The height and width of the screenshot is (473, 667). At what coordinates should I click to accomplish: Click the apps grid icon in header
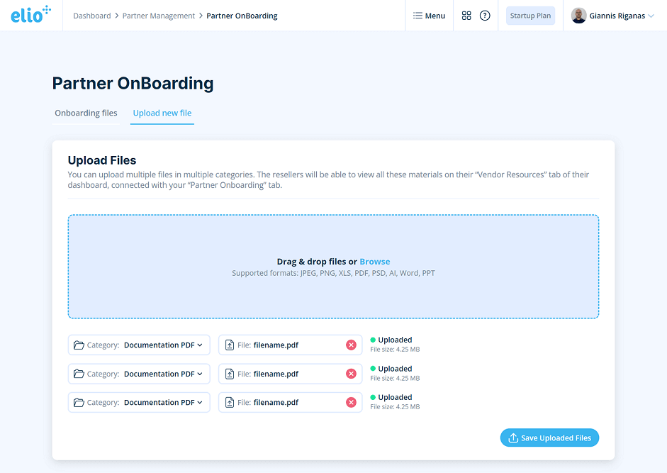(x=466, y=15)
